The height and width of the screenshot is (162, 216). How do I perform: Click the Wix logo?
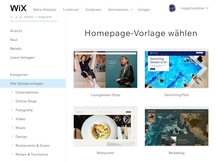click(x=18, y=8)
